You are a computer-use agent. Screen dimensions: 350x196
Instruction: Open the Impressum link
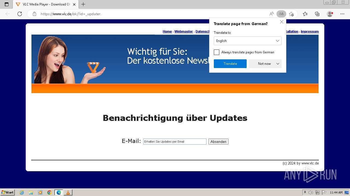point(310,32)
